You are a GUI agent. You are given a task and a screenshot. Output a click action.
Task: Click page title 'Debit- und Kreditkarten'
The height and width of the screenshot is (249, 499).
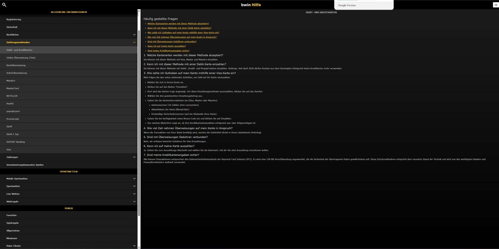point(321,12)
